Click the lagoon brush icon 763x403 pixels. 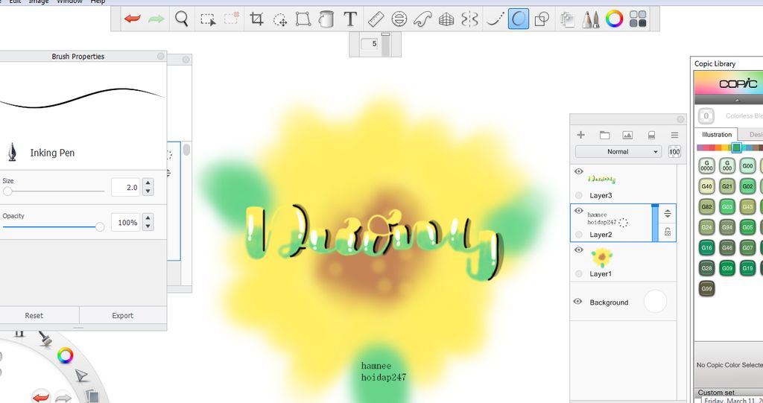coord(45,337)
